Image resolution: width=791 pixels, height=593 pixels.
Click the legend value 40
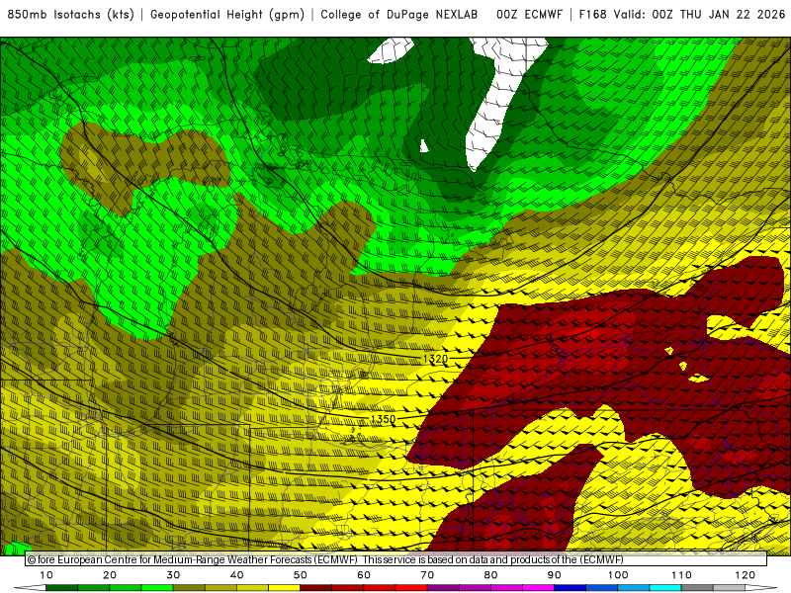coord(236,575)
